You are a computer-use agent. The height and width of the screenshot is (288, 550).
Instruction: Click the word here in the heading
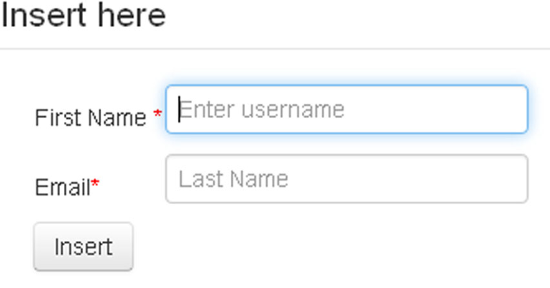coord(132,15)
